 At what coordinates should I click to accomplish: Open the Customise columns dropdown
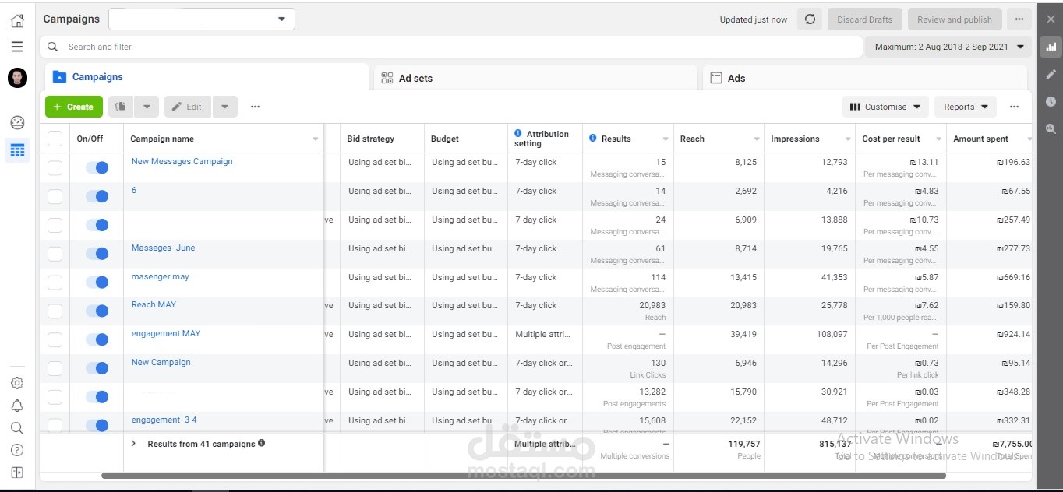pyautogui.click(x=885, y=107)
